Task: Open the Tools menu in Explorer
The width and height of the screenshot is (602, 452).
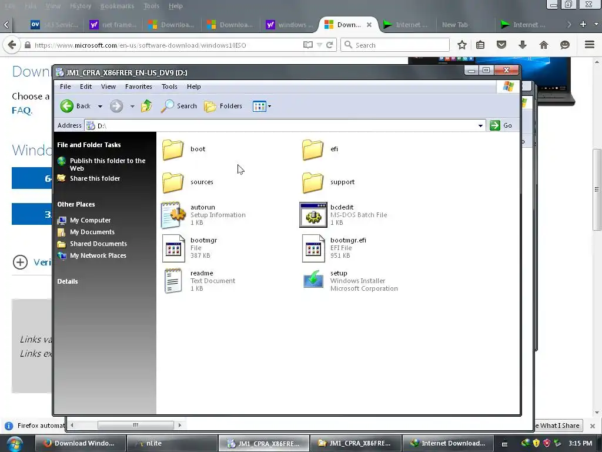Action: click(169, 87)
